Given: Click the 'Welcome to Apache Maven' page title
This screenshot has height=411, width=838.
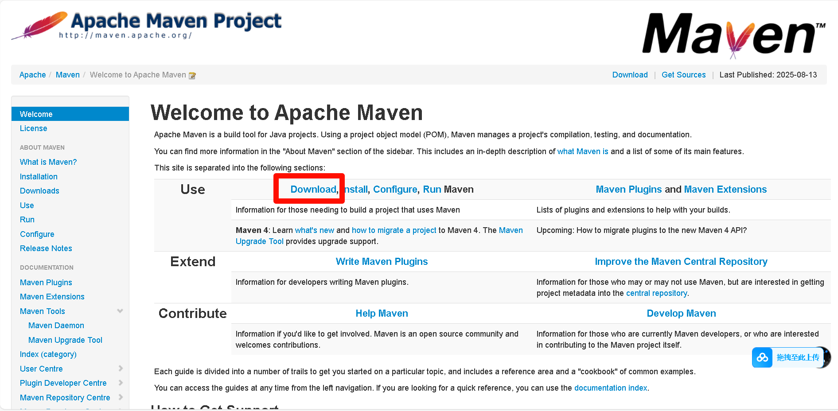Looking at the screenshot, I should point(286,112).
